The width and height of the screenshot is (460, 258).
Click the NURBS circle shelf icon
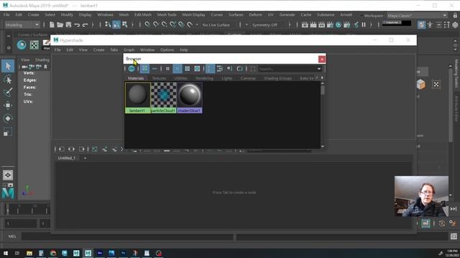(22, 44)
